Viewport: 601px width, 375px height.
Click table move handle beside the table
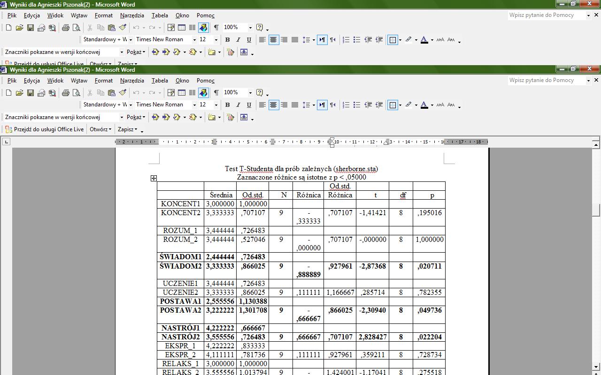(154, 178)
